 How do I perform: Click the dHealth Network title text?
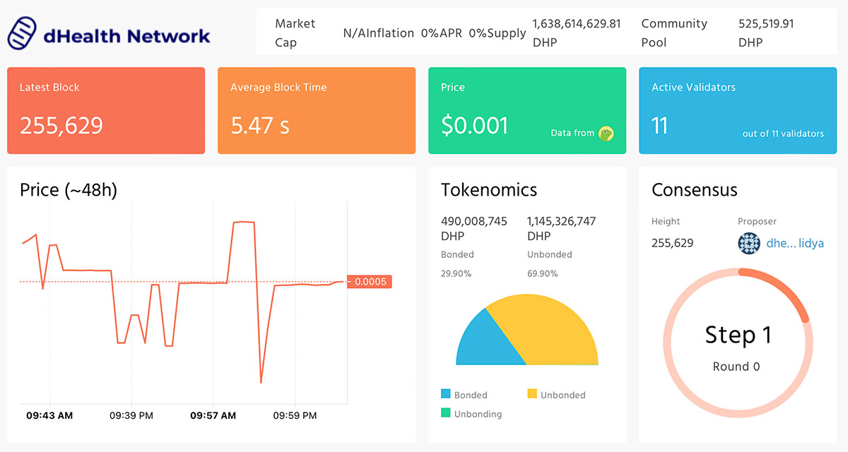126,35
